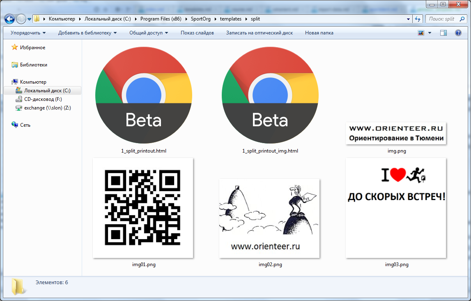This screenshot has height=301, width=471.
Task: Select the 1_split_printout.html Chrome Beta icon
Action: click(144, 95)
